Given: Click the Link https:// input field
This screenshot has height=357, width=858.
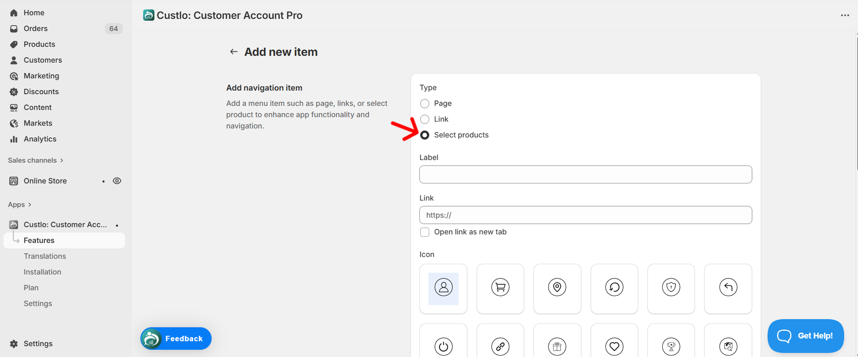Looking at the screenshot, I should [585, 215].
